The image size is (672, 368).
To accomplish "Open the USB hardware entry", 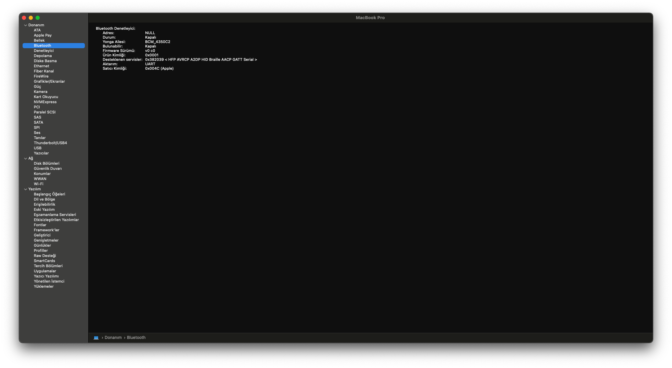I will (x=38, y=148).
